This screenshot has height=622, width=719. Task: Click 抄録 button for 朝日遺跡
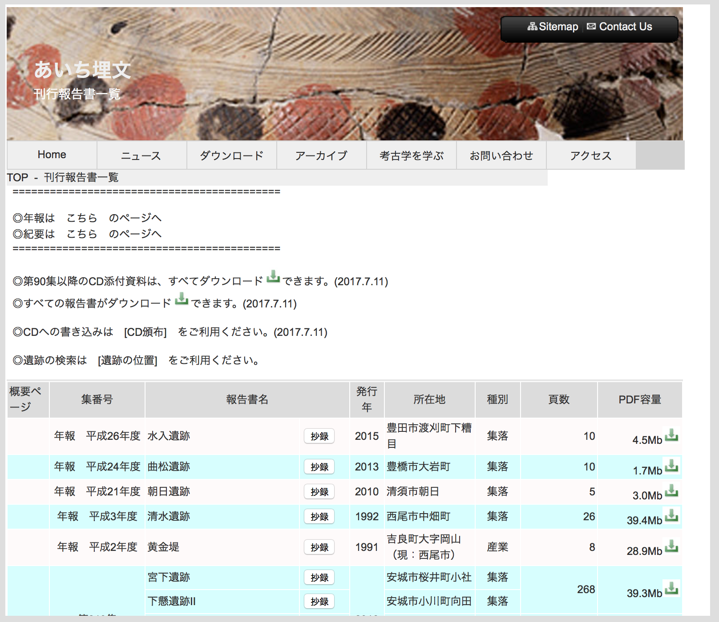pyautogui.click(x=319, y=491)
